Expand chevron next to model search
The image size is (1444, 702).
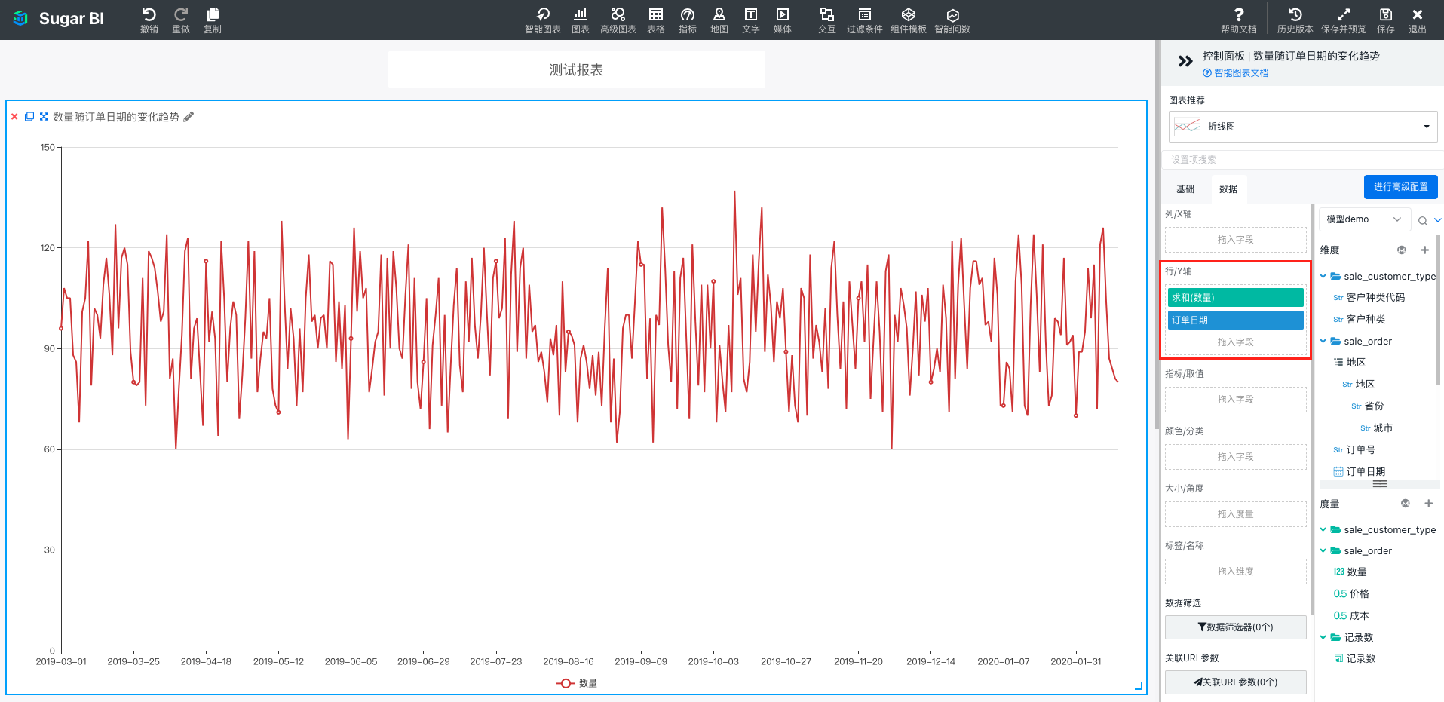click(1437, 220)
